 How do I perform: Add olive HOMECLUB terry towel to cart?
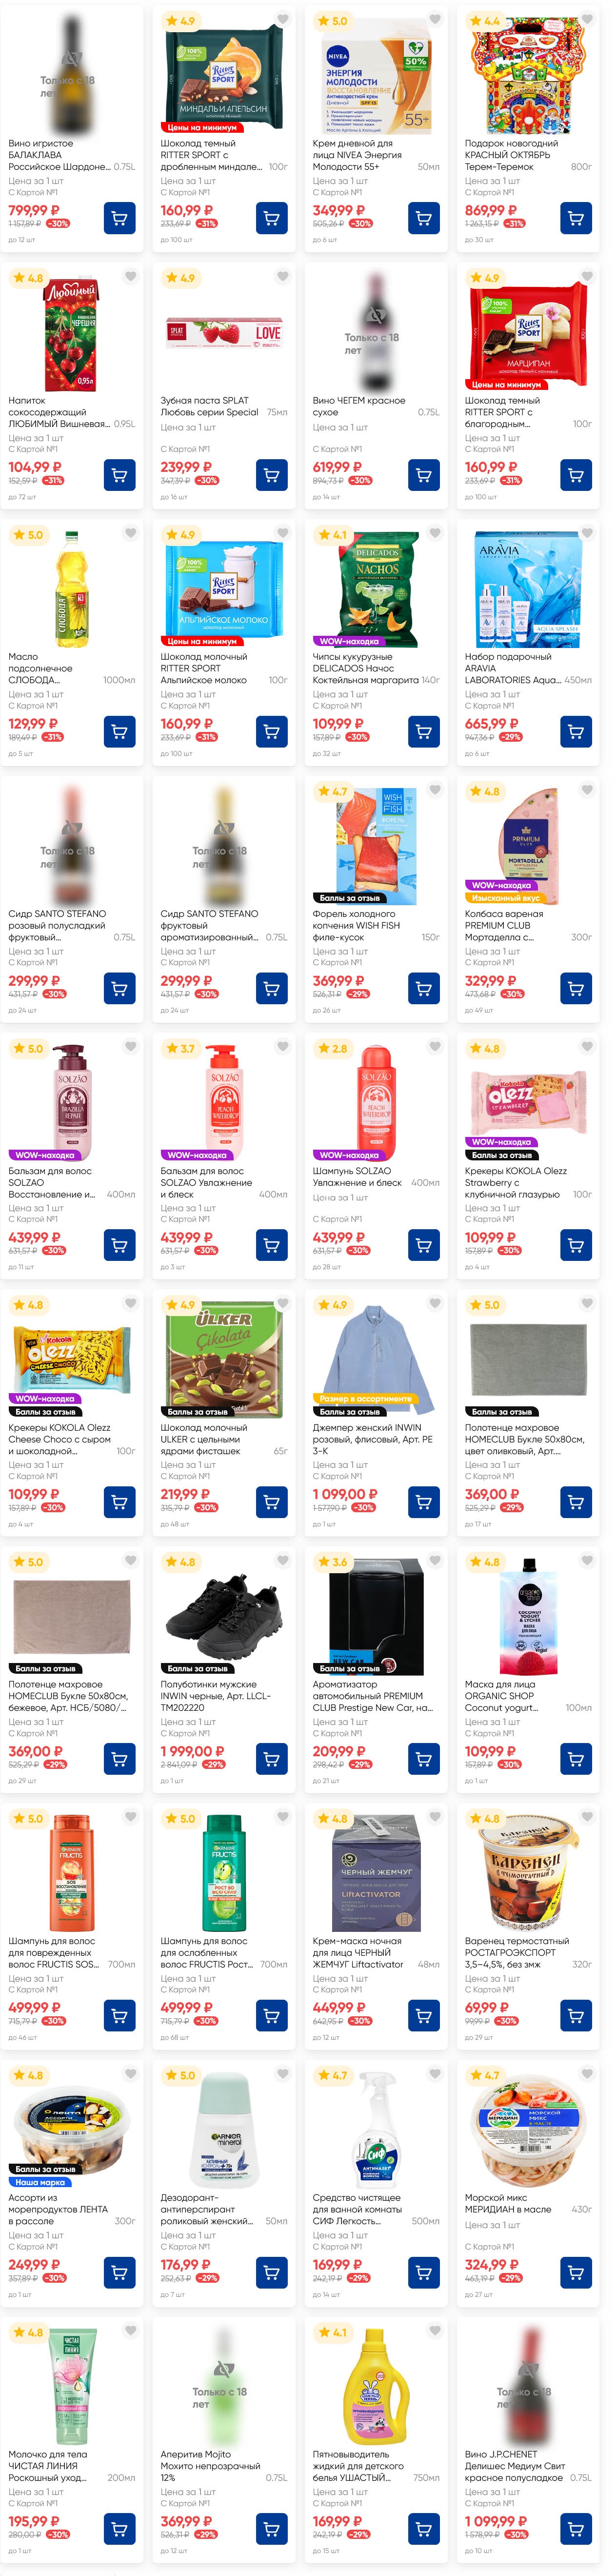(575, 1502)
